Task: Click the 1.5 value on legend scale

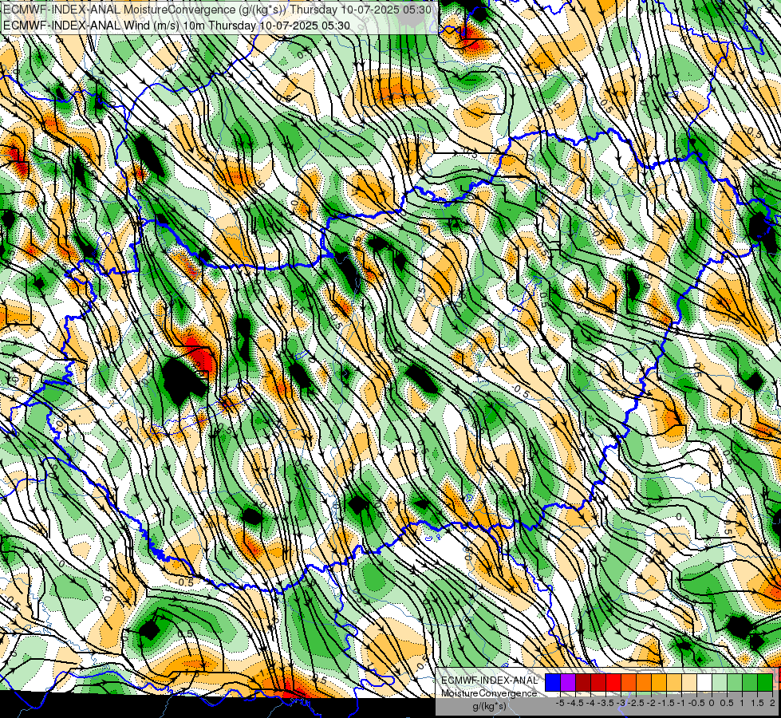Action: 758,703
